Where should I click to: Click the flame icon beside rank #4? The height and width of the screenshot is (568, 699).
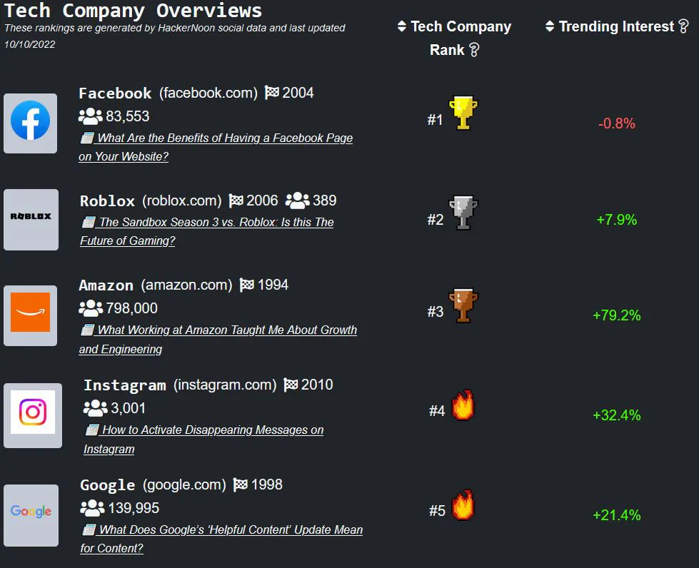463,405
